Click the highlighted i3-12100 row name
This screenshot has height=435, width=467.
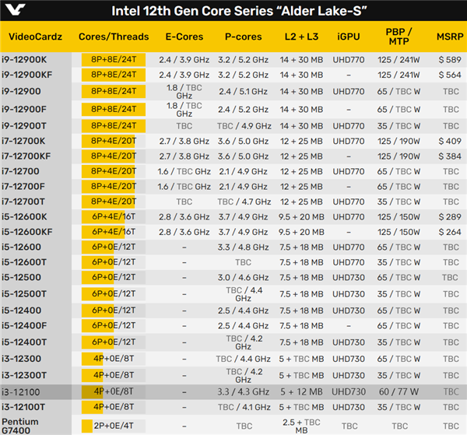pyautogui.click(x=20, y=392)
